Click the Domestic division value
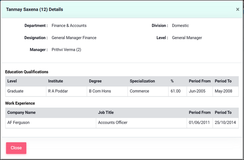The height and width of the screenshot is (160, 244). click(x=180, y=26)
